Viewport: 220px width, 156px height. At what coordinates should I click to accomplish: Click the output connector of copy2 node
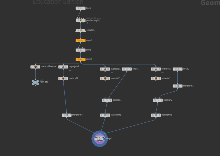(x=80, y=62)
